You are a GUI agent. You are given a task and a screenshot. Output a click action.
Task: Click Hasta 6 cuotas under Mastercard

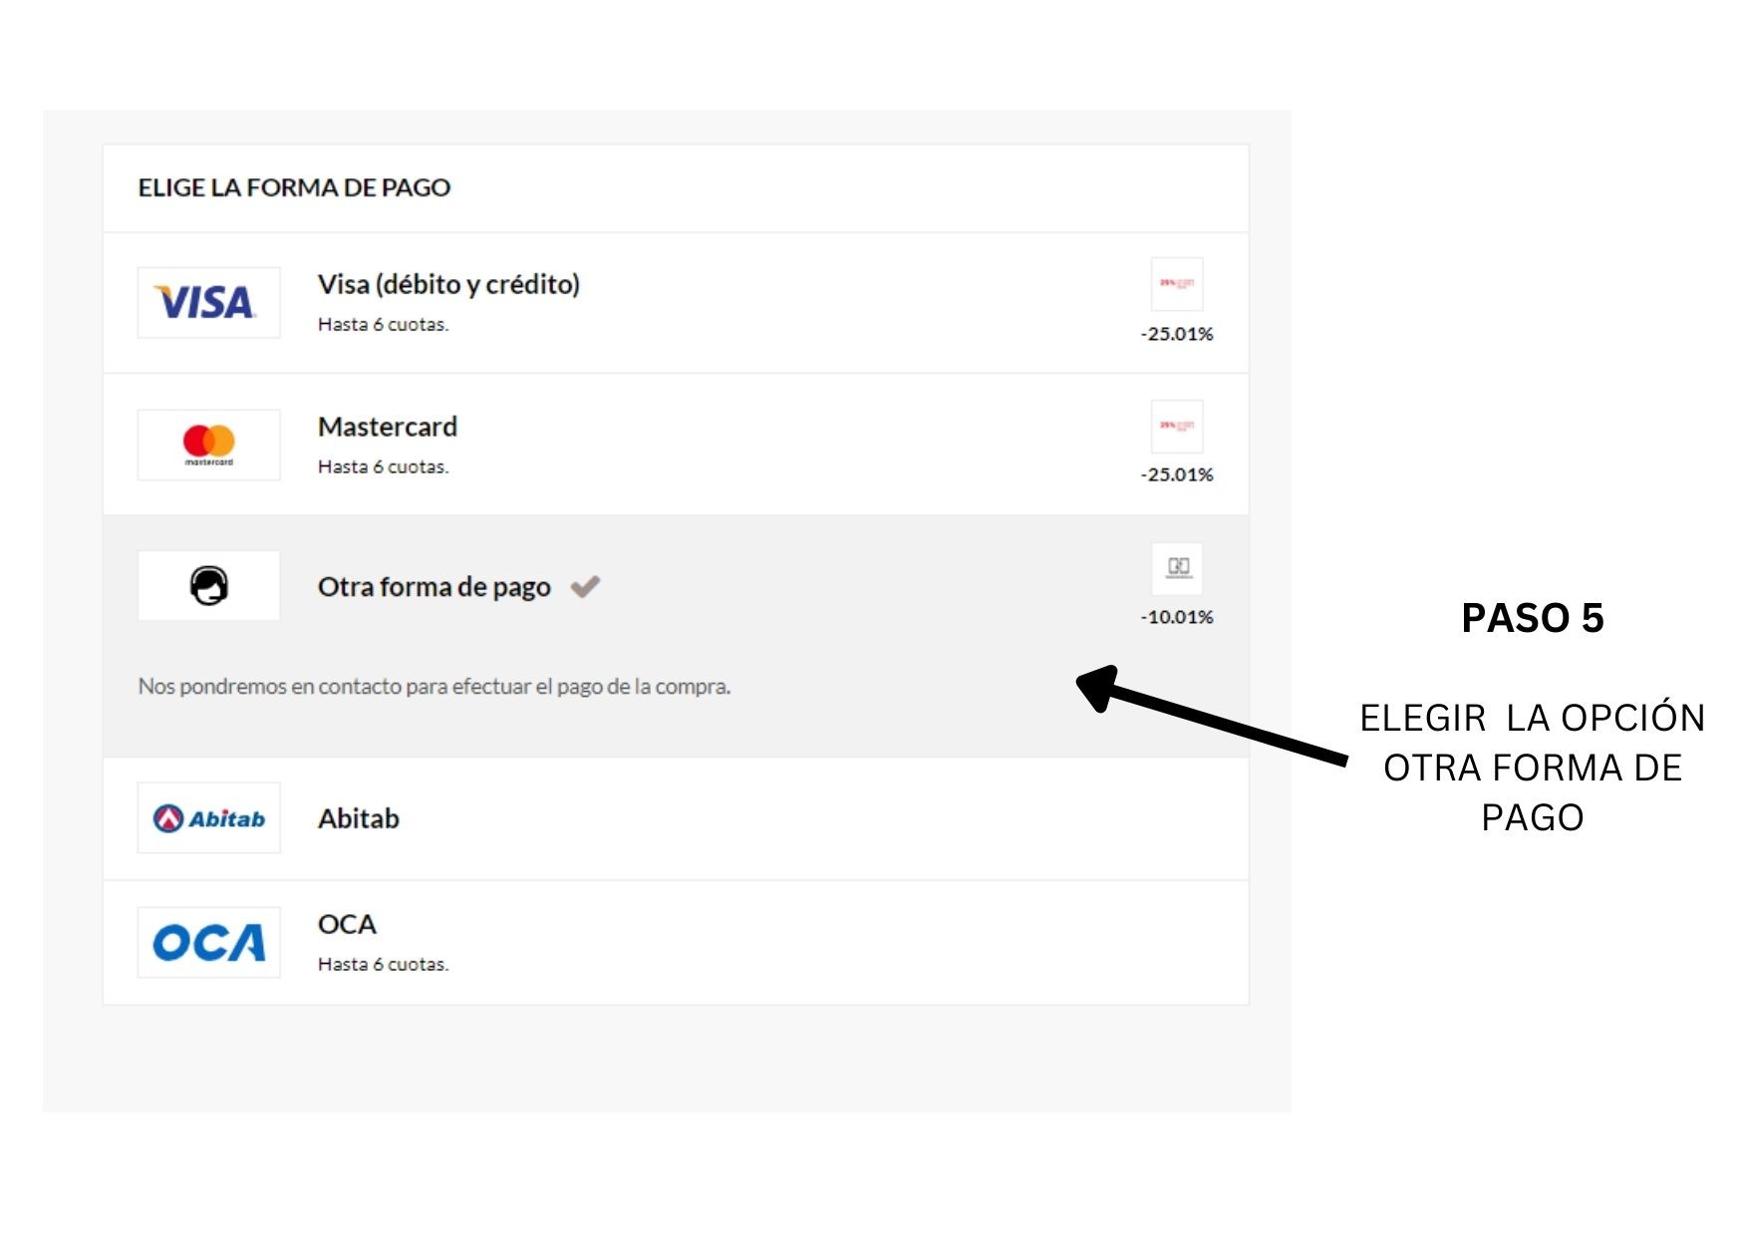coord(383,466)
